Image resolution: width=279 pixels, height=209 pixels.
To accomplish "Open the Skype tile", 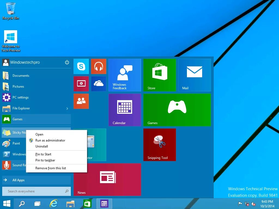I will 81,66.
